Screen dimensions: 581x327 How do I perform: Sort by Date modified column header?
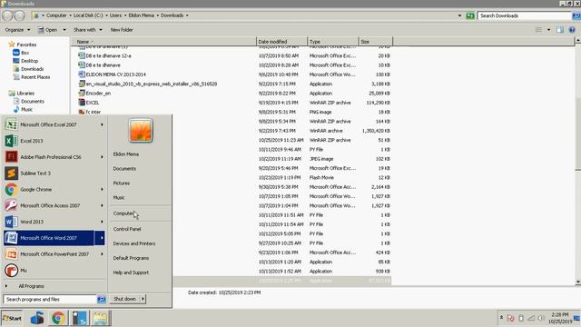click(281, 42)
